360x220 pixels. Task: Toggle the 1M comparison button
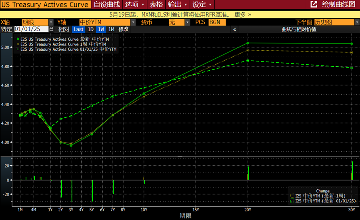111,29
